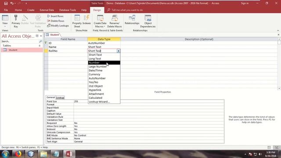Choose Hyperlink data type
Viewport: 281px width, 158px height.
click(x=104, y=90)
